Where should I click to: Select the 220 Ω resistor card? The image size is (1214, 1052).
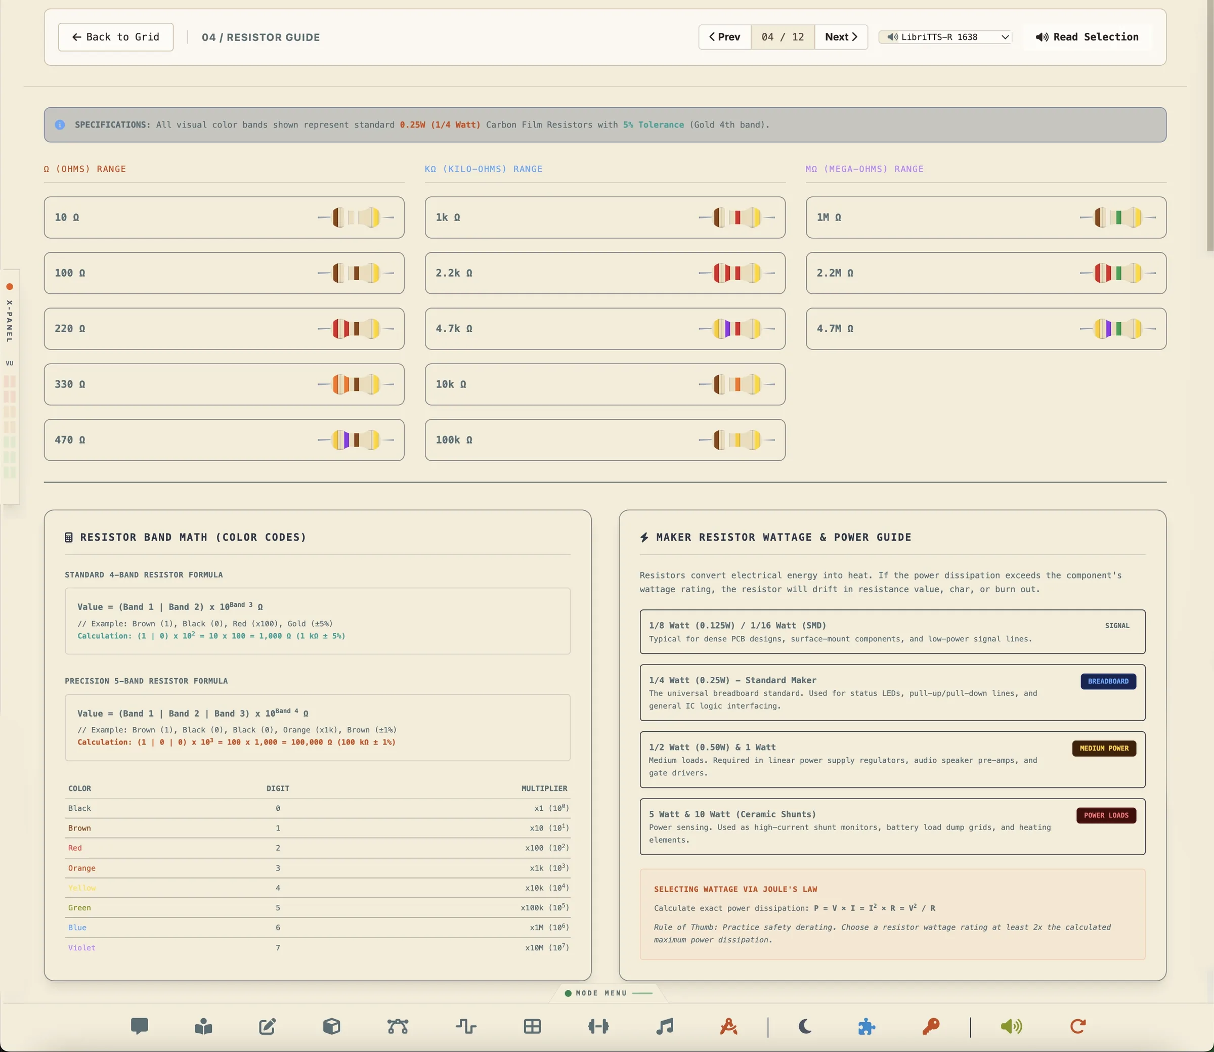pos(224,329)
